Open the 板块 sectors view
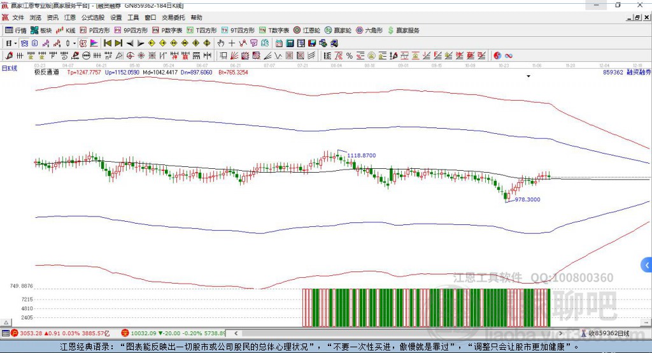Image resolution: width=652 pixels, height=353 pixels. pos(41,31)
